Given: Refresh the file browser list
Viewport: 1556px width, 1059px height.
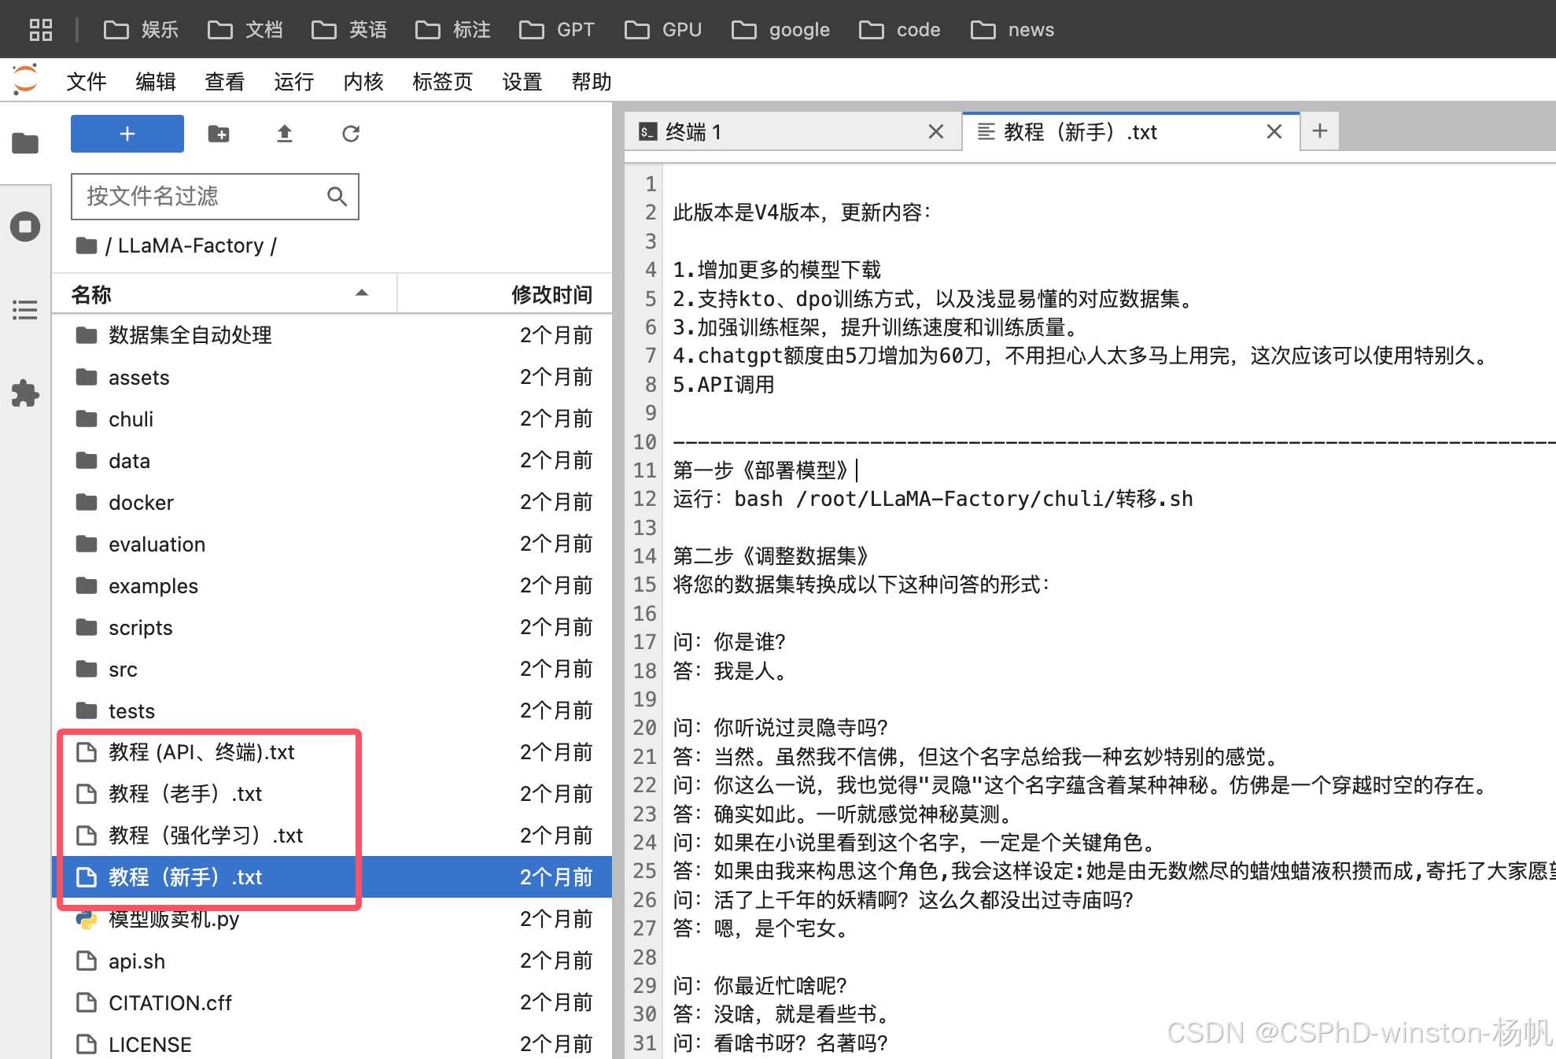Looking at the screenshot, I should click(351, 134).
